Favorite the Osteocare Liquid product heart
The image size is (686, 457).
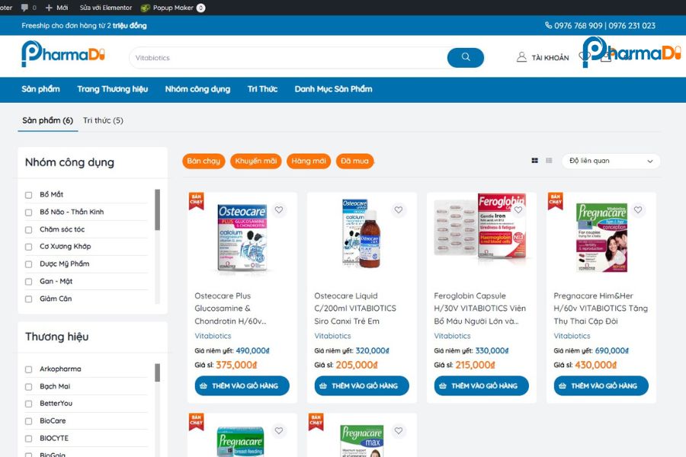[x=399, y=210]
